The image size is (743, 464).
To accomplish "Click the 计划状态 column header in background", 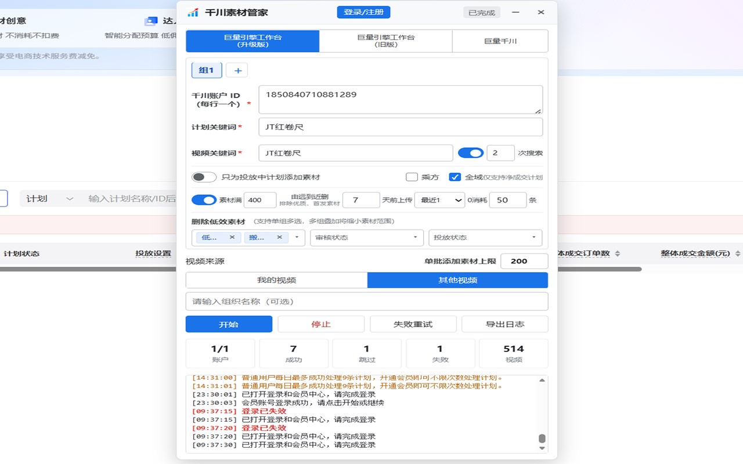I will (x=21, y=253).
